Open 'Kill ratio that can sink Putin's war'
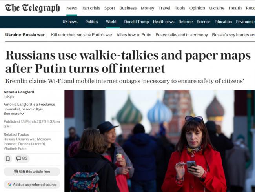 [82, 35]
